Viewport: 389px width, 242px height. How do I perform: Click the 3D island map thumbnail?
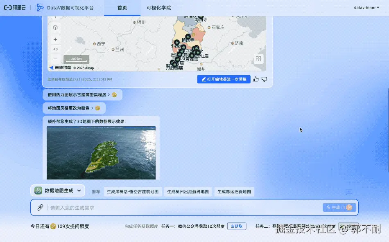pos(101,152)
